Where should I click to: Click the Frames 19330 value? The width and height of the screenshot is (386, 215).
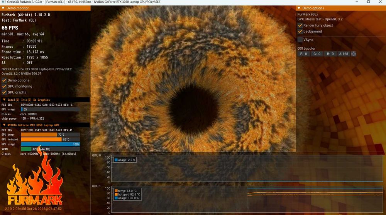[x=32, y=47]
